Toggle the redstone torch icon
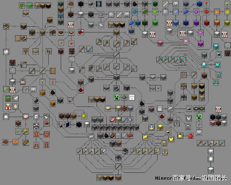The width and height of the screenshot is (231, 185). pyautogui.click(x=53, y=82)
